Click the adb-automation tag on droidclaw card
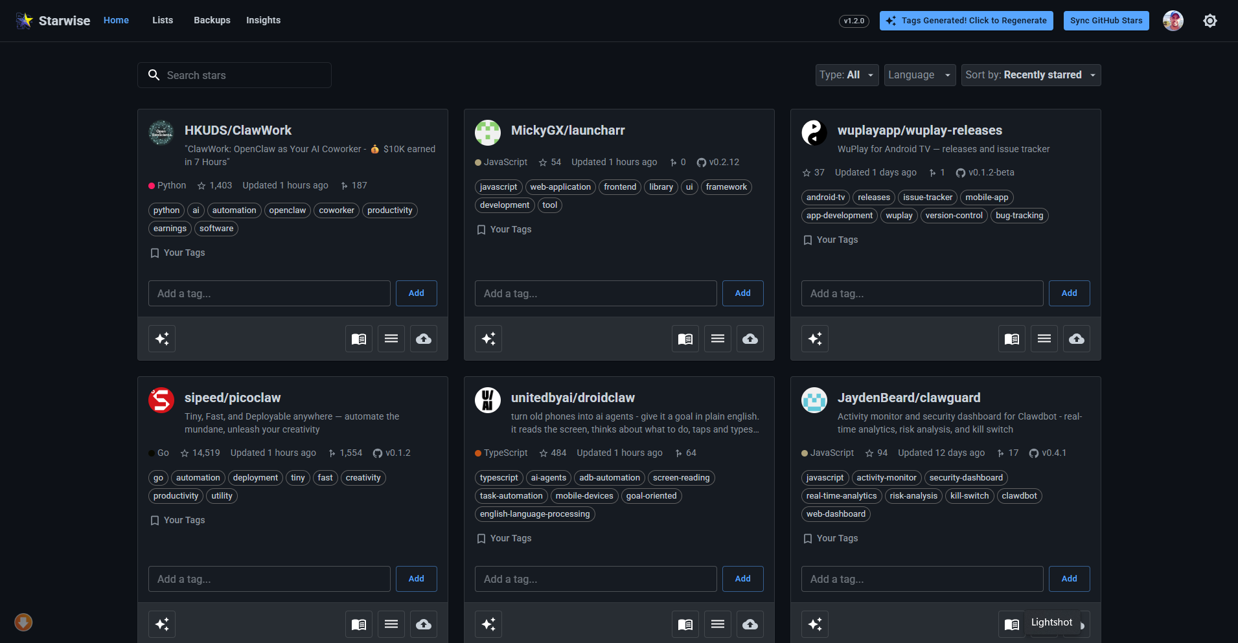This screenshot has width=1238, height=643. pos(610,478)
